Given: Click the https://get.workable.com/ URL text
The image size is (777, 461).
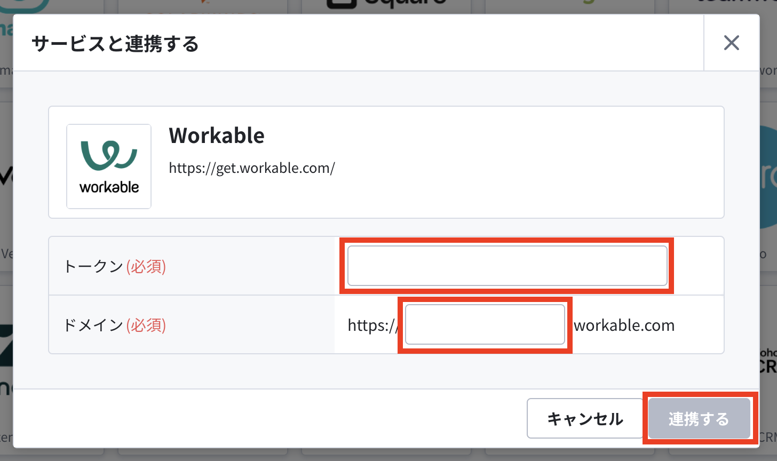Looking at the screenshot, I should click(252, 168).
